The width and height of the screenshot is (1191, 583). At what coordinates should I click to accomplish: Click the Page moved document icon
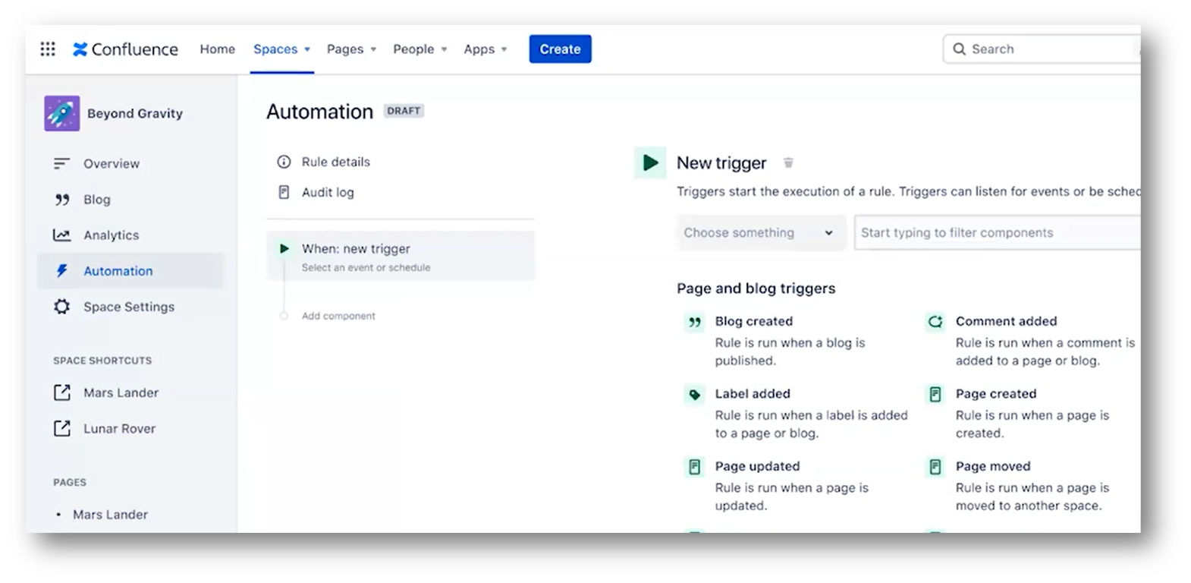(x=935, y=467)
